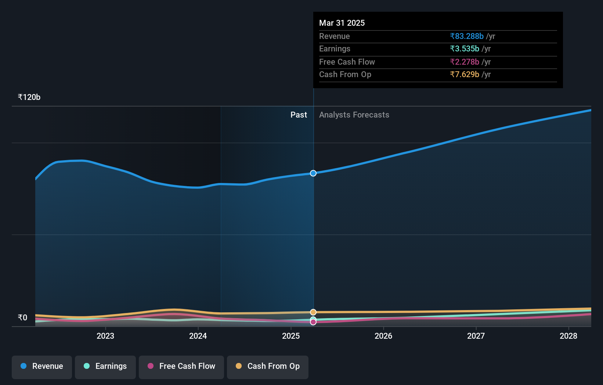Screen dimensions: 603x385
Task: Toggle the Earnings legend button
Action: pos(105,367)
